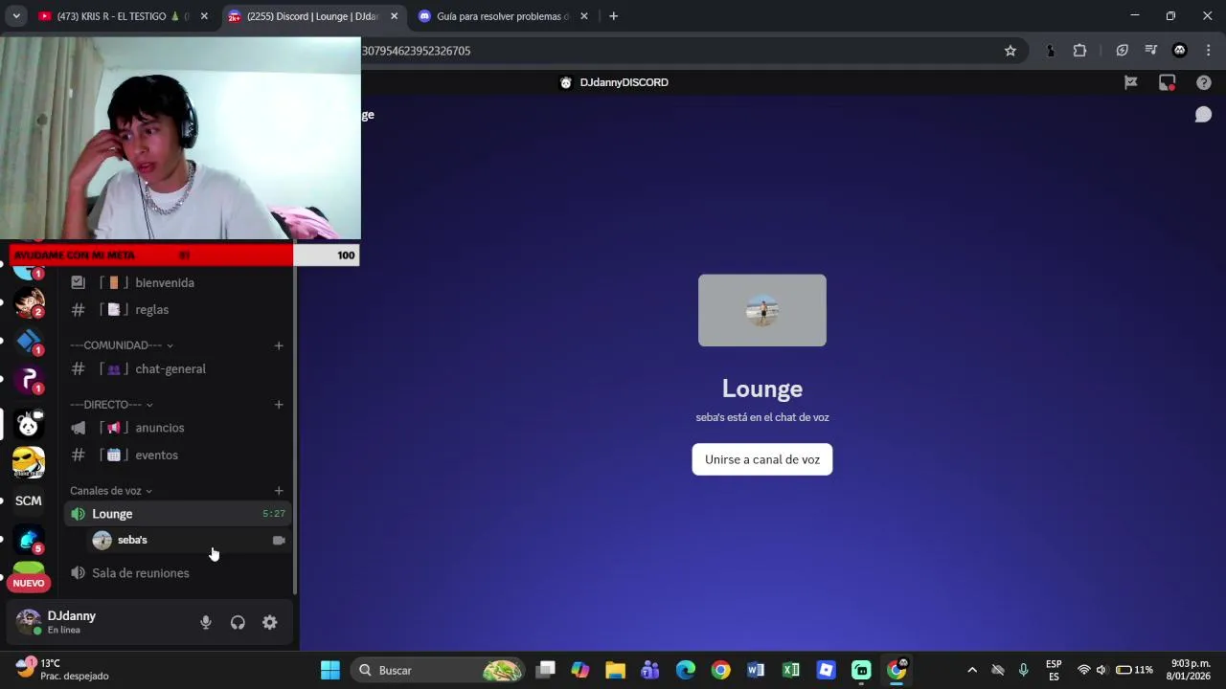The height and width of the screenshot is (689, 1226).
Task: Open the taskbar volume control
Action: 1101,670
